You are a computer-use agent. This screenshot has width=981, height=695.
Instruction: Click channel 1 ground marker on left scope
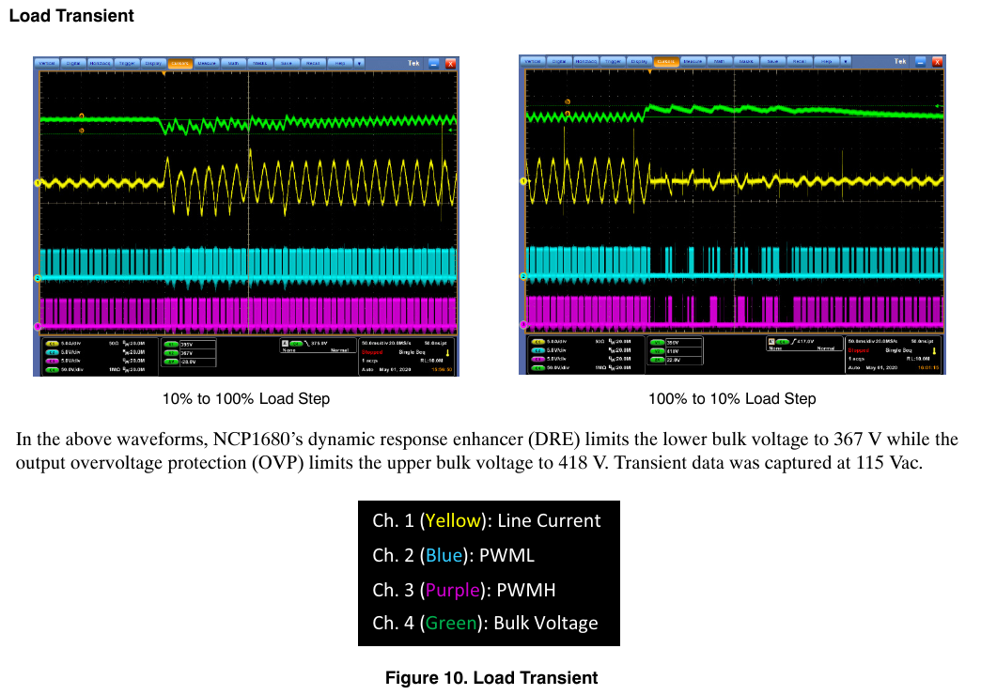[37, 182]
